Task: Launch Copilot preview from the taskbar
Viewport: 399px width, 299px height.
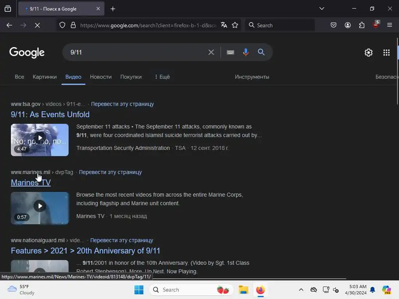Action: [x=386, y=290]
